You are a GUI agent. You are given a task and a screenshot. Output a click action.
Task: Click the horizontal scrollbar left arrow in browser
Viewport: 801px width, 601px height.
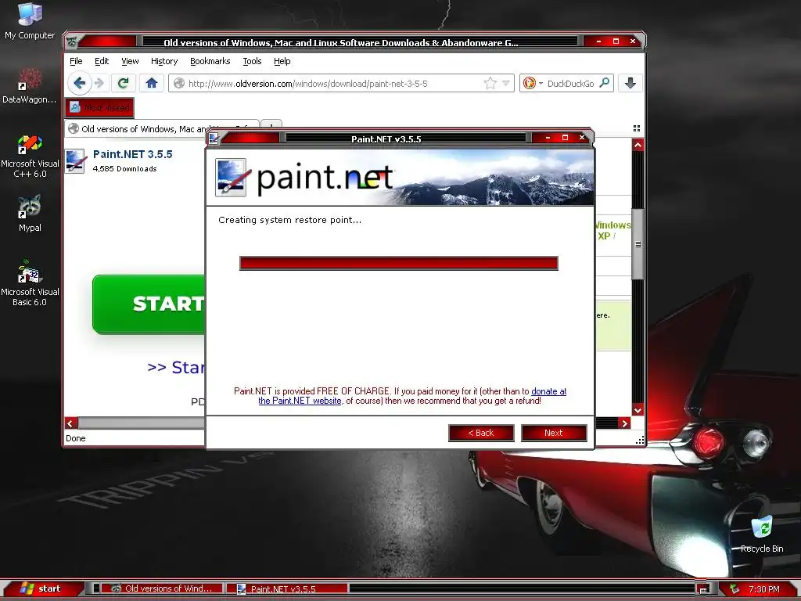tap(71, 423)
